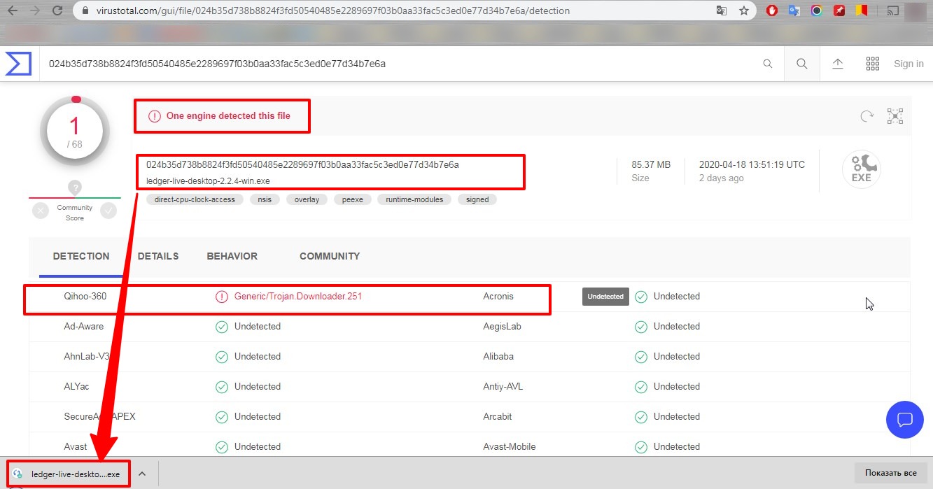933x489 pixels.
Task: Open the cast media icon in toolbar
Action: [892, 11]
